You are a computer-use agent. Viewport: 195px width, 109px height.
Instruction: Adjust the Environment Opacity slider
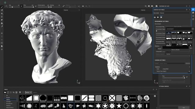click(x=161, y=31)
